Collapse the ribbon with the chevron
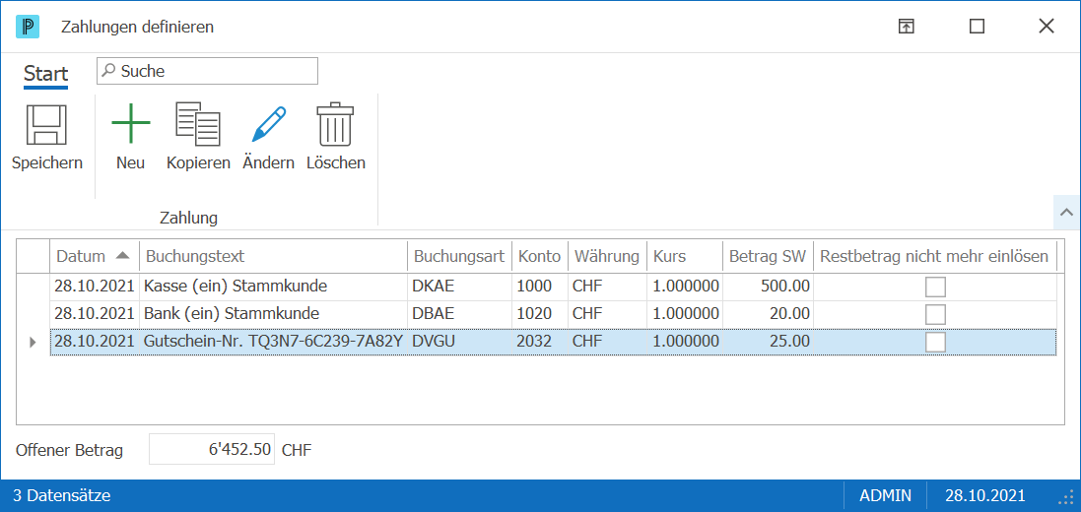1081x512 pixels. (x=1066, y=213)
